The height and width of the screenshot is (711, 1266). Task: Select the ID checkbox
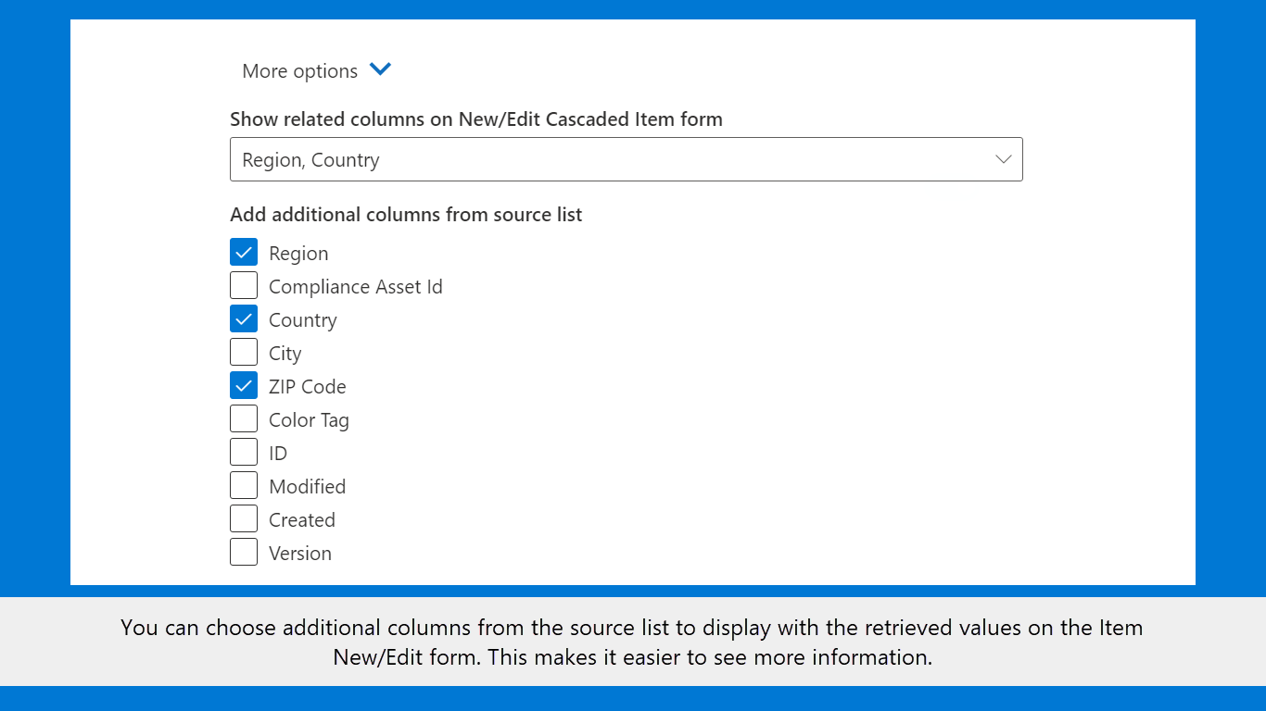pos(244,452)
